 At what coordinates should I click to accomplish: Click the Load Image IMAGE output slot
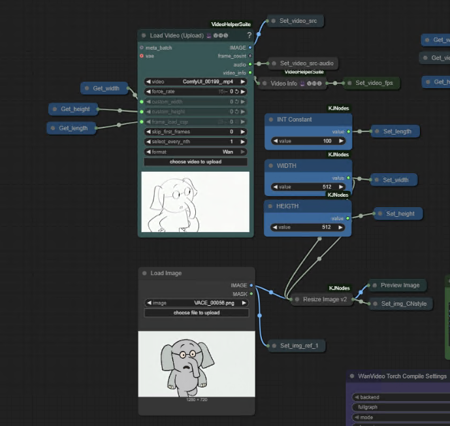coord(251,286)
